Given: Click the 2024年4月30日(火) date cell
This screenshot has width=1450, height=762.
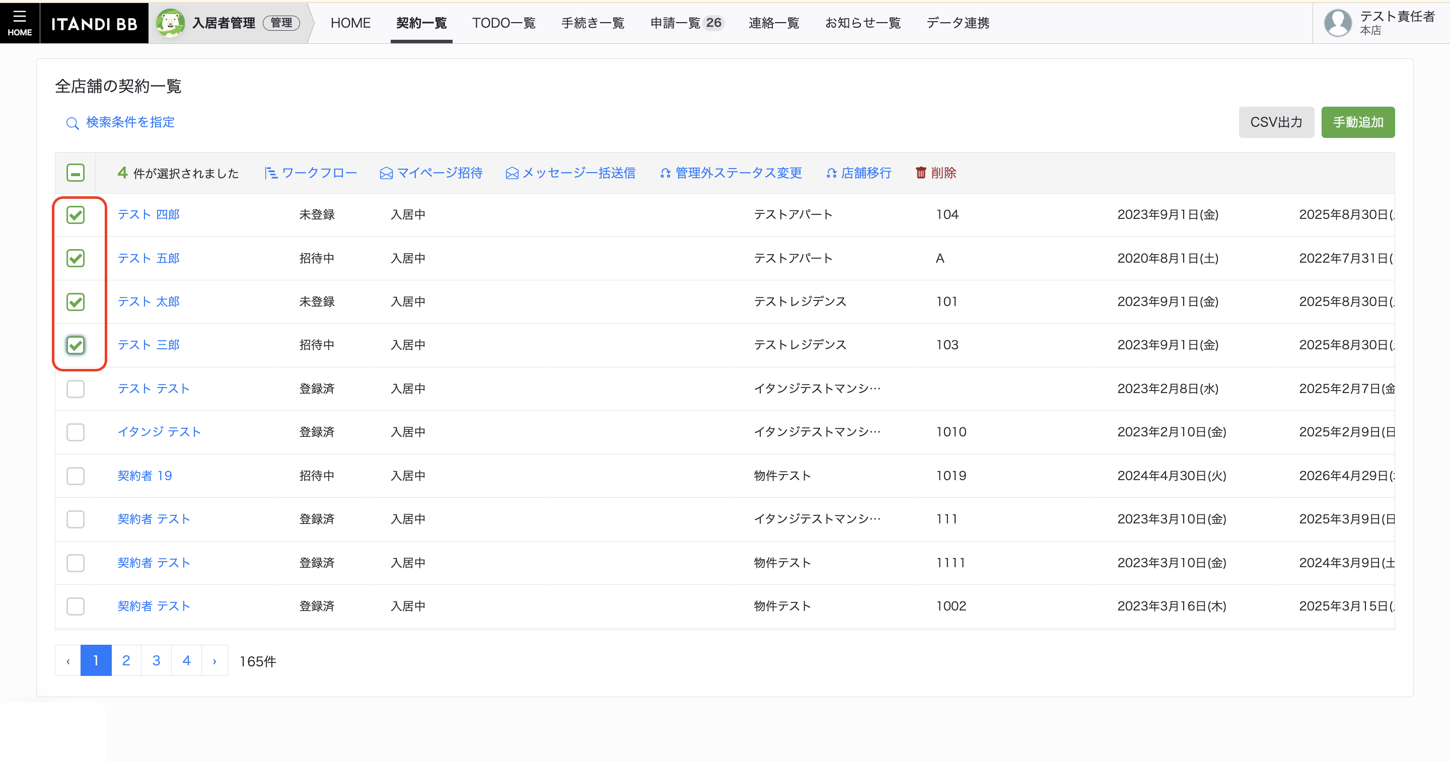Looking at the screenshot, I should click(x=1172, y=476).
